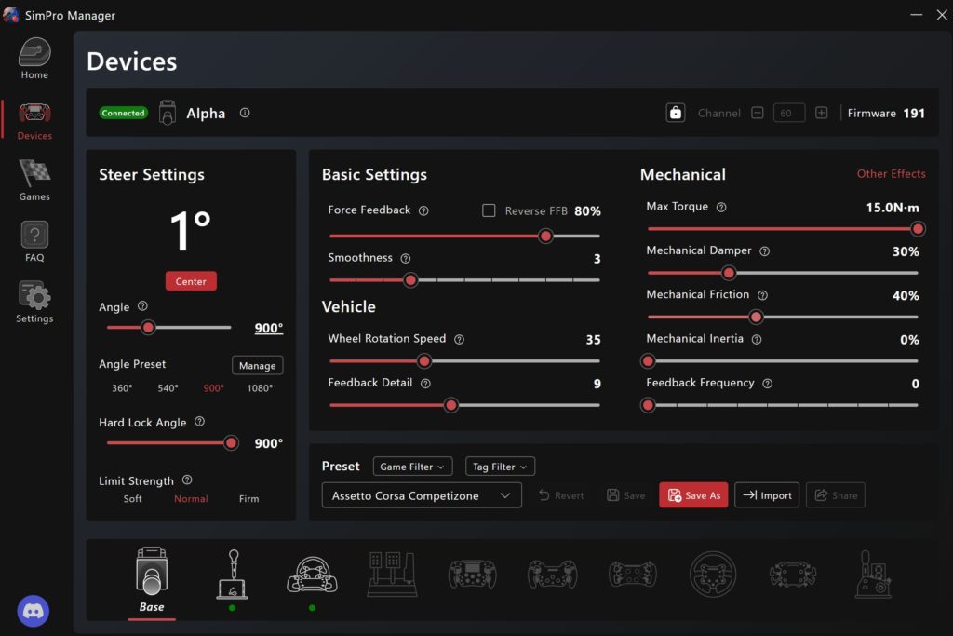
Task: Go to the Games section
Action: coord(34,180)
